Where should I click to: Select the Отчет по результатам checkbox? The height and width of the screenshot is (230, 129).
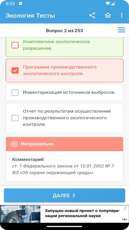[x=15, y=118]
